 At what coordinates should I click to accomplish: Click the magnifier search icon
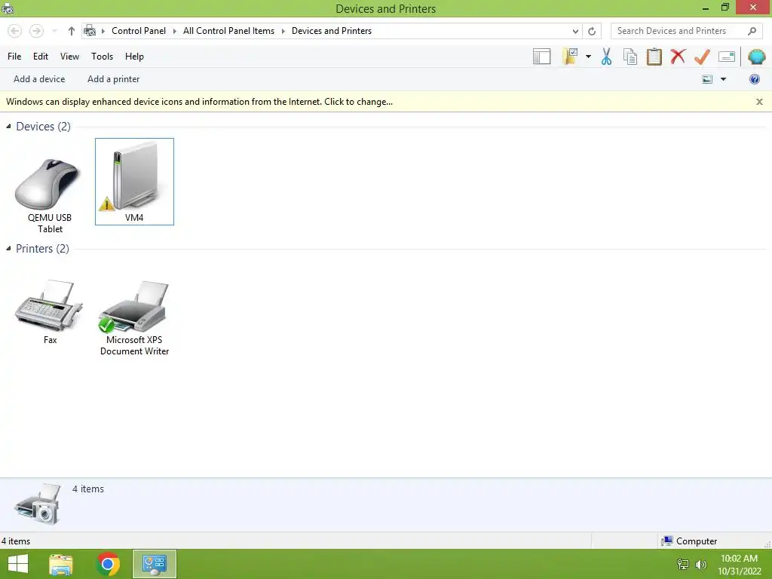752,31
